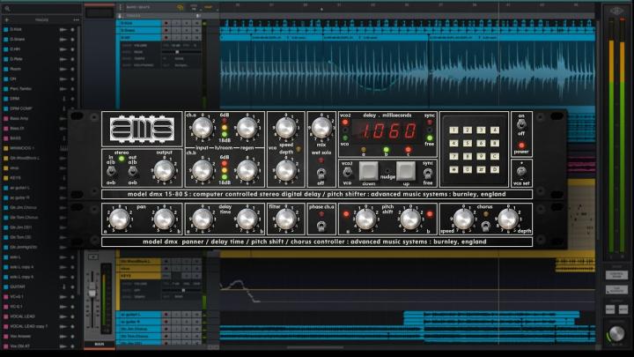
Task: Click the KEYS track color square
Action: 5,178
